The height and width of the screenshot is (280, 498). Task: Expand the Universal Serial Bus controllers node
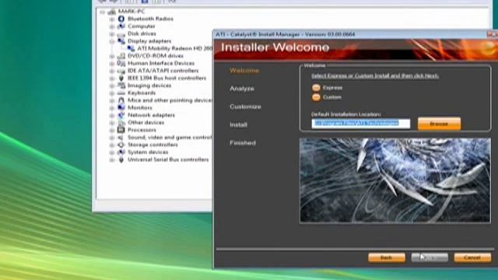click(x=112, y=159)
